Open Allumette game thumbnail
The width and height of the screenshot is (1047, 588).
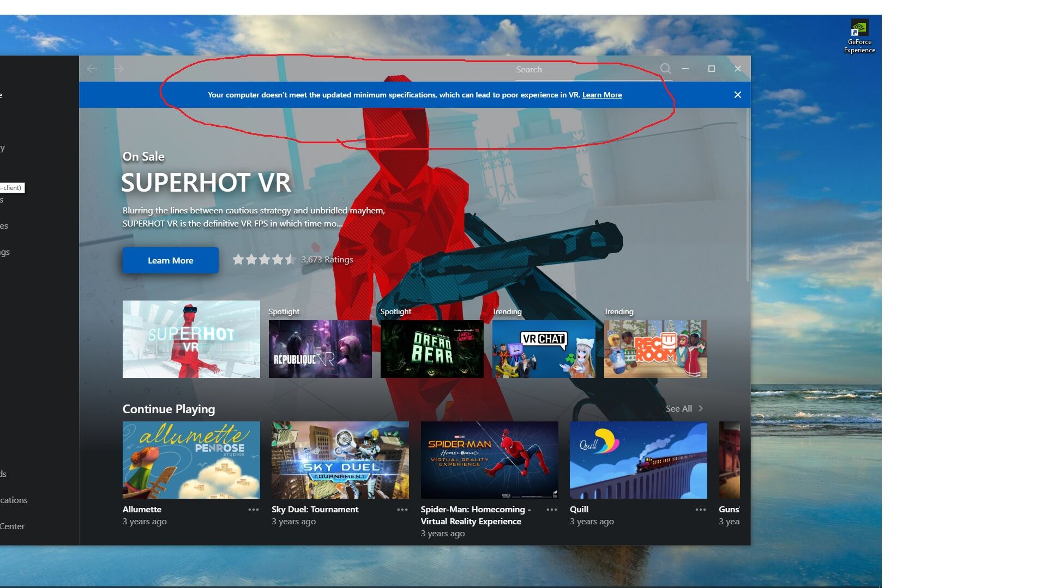(x=191, y=460)
